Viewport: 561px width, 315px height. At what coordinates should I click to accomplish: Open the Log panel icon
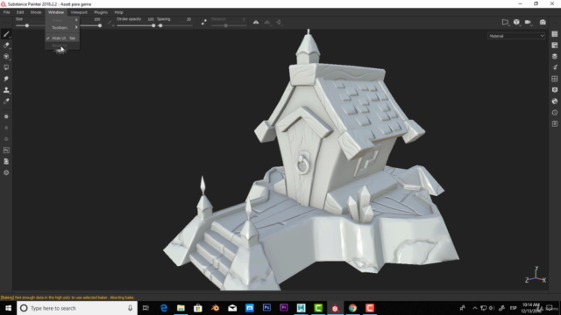point(555,124)
